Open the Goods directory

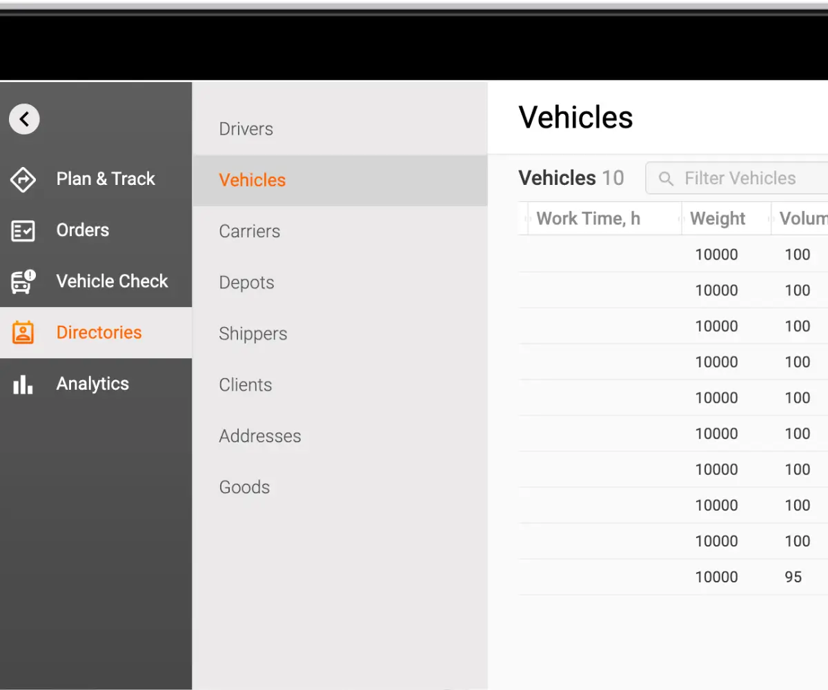[x=340, y=487]
